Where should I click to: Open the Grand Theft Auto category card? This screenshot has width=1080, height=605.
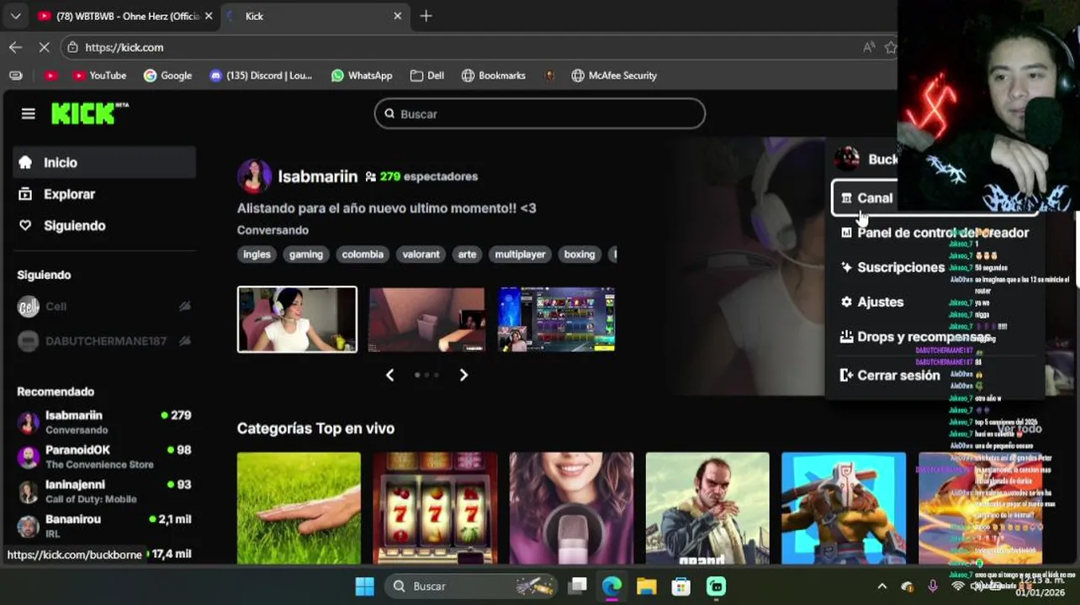[707, 508]
